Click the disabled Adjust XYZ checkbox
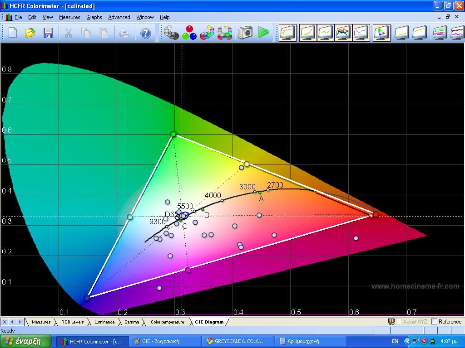The image size is (465, 348). pyautogui.click(x=399, y=321)
